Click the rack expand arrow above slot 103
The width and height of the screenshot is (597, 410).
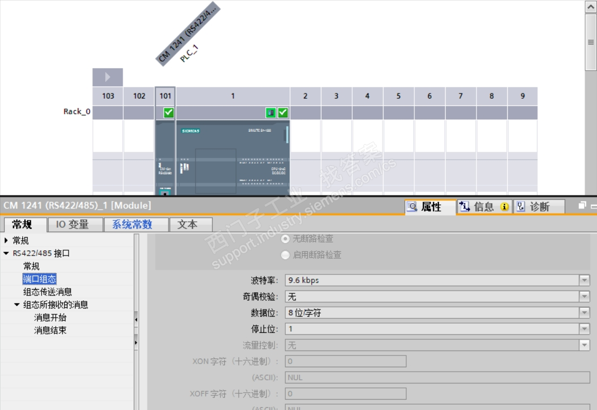coord(108,77)
